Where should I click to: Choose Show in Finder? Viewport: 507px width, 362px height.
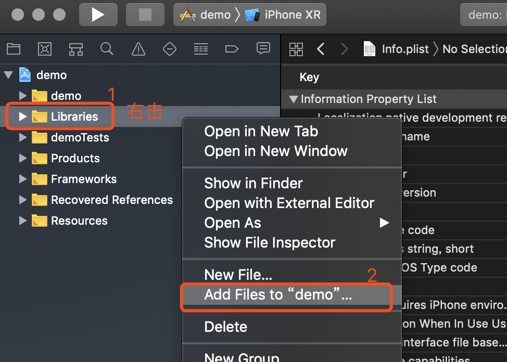tap(292, 183)
